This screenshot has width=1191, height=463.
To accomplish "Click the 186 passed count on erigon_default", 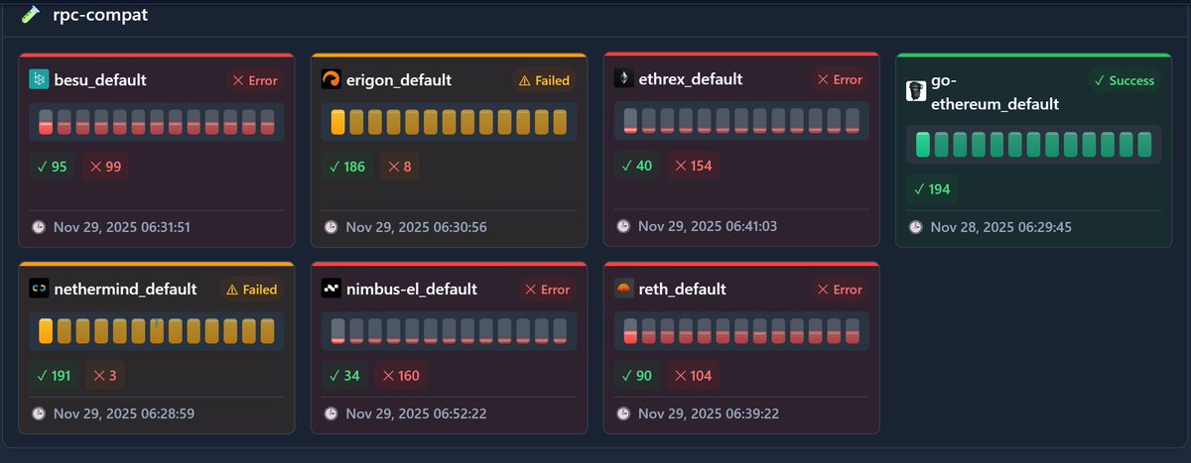I will [x=347, y=167].
